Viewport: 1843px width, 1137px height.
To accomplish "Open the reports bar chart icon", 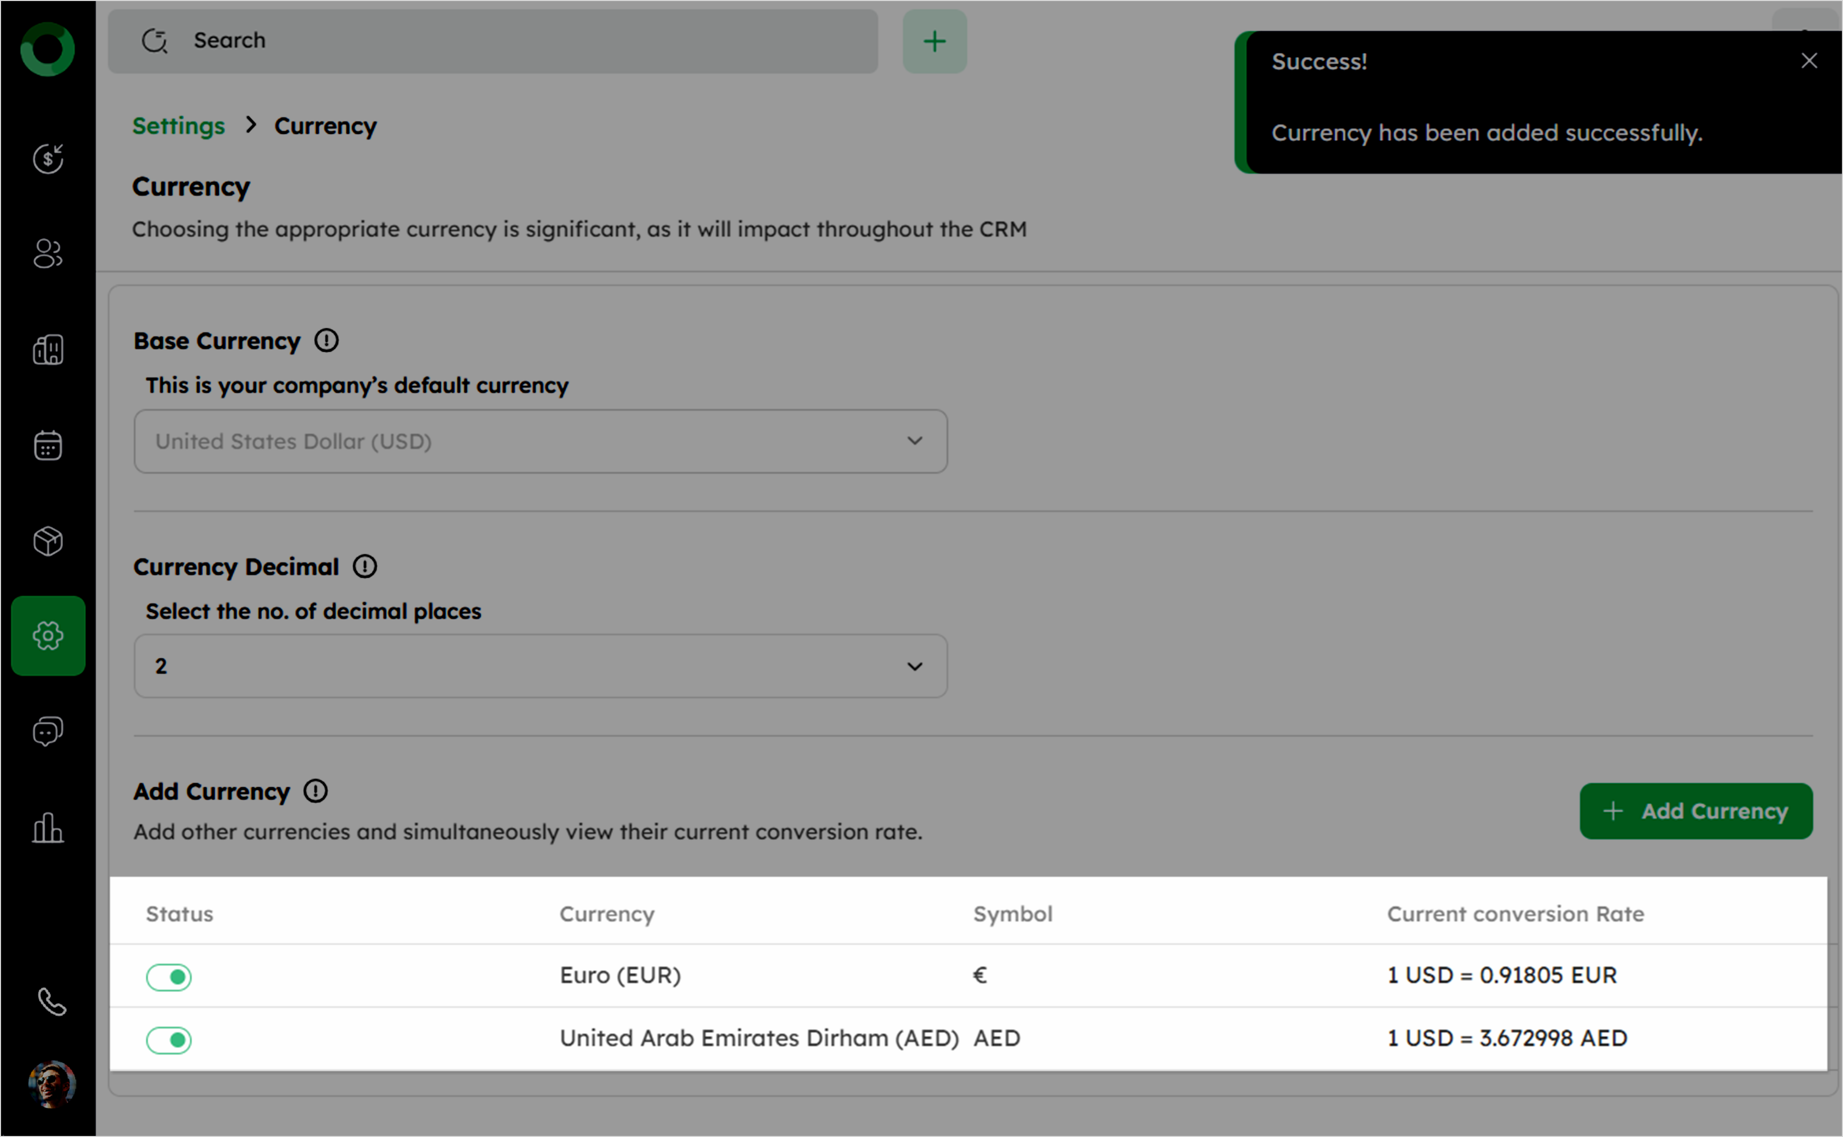I will pyautogui.click(x=48, y=827).
